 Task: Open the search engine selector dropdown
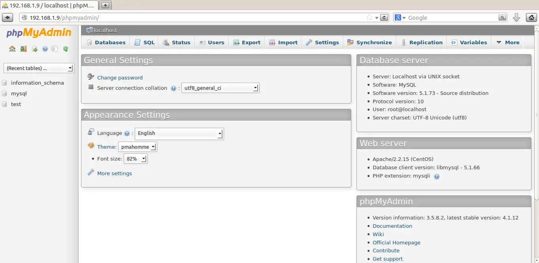(x=400, y=17)
